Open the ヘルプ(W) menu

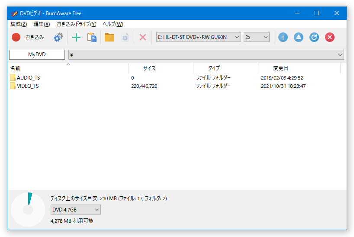113,24
